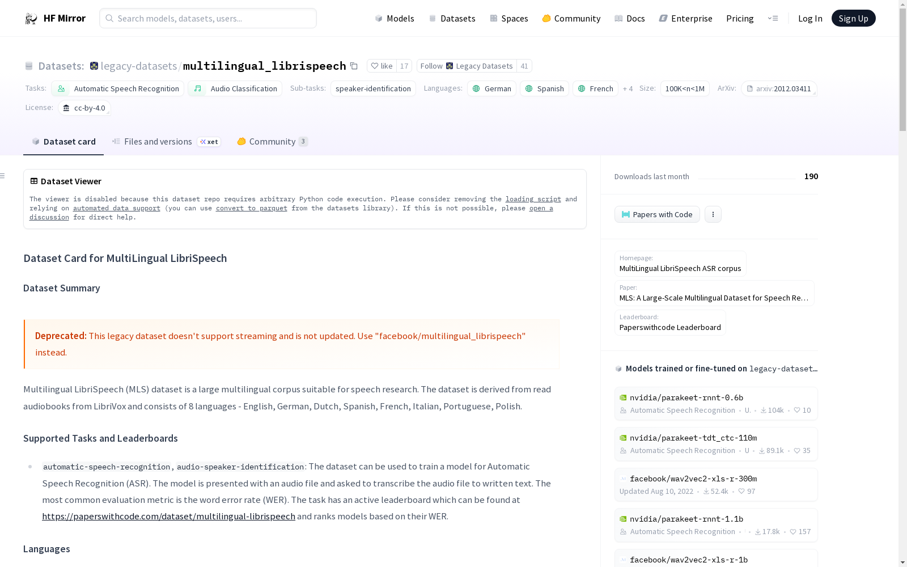This screenshot has width=907, height=567.
Task: Click the Dataset Viewer table icon
Action: pos(34,181)
